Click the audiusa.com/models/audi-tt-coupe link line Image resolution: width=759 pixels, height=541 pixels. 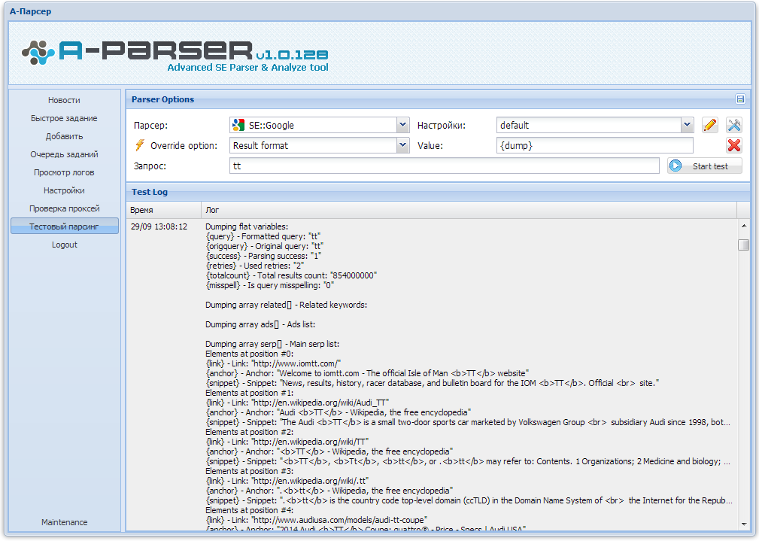[317, 520]
